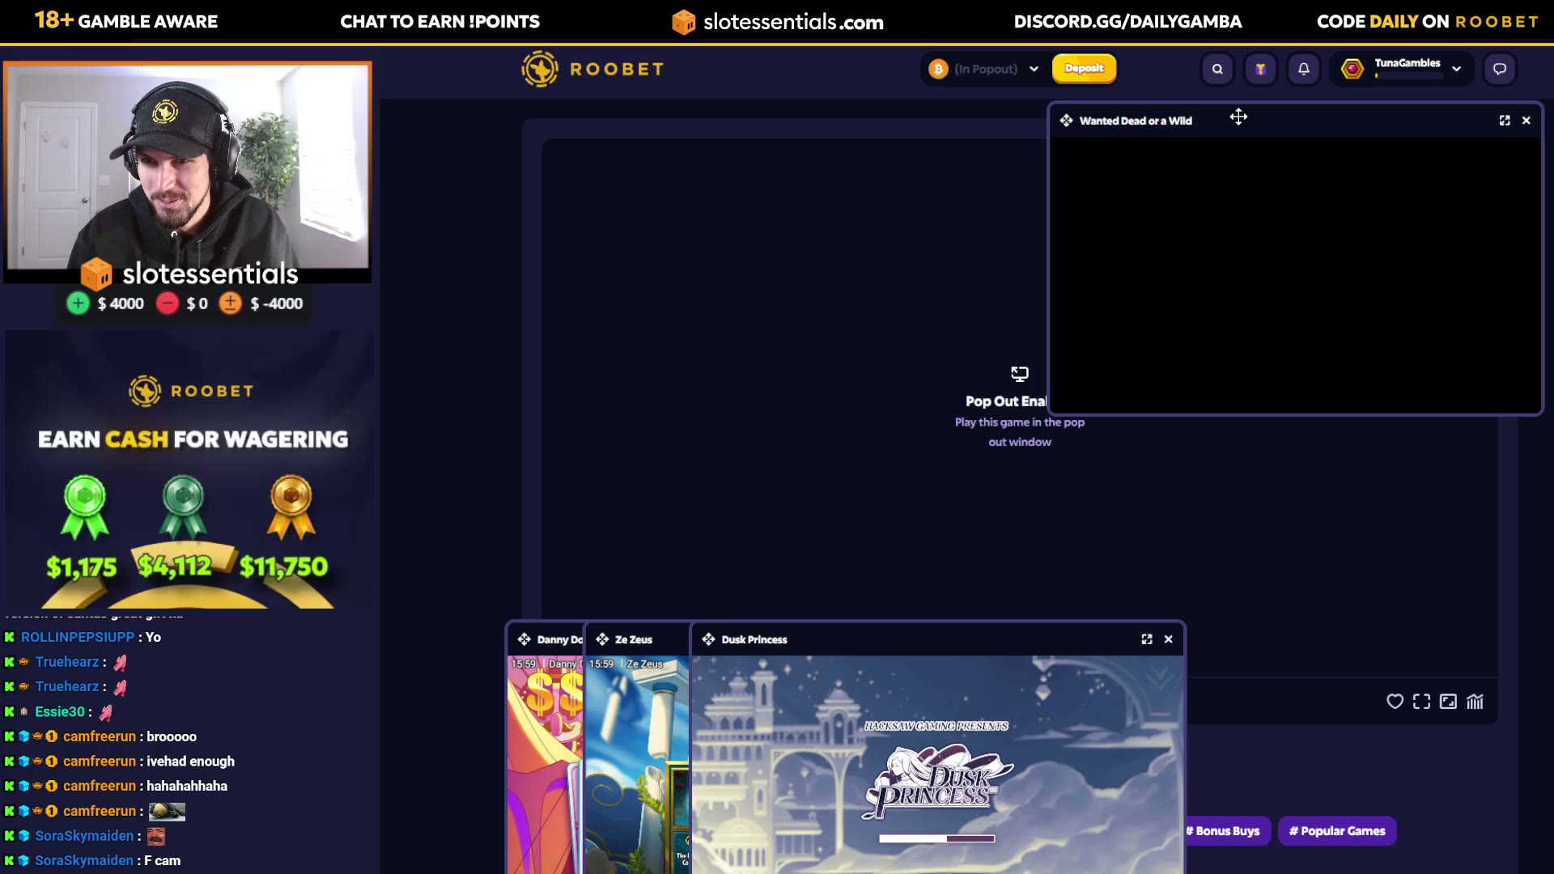Click the EARN CASH FOR WAGERING heading
Image resolution: width=1554 pixels, height=874 pixels.
pyautogui.click(x=193, y=439)
